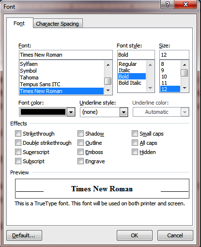
Task: Check the Emboss effect option
Action: pyautogui.click(x=80, y=152)
